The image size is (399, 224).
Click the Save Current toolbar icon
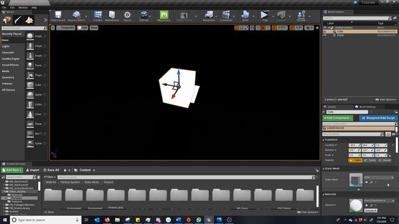58,15
